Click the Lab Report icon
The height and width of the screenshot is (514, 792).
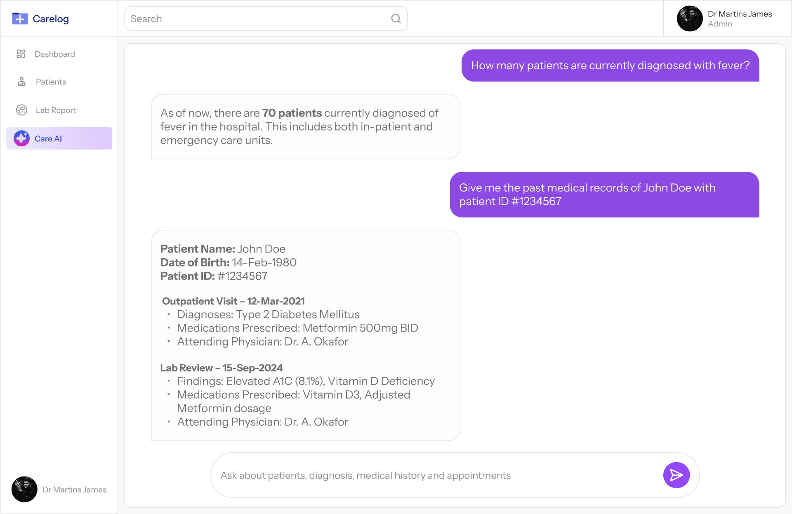pos(21,110)
